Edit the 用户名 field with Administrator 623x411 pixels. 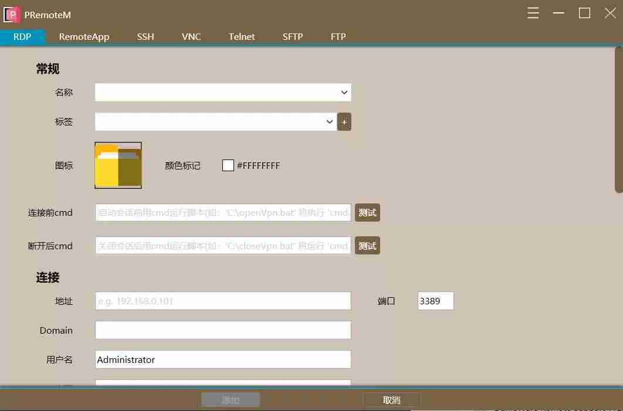(x=223, y=359)
